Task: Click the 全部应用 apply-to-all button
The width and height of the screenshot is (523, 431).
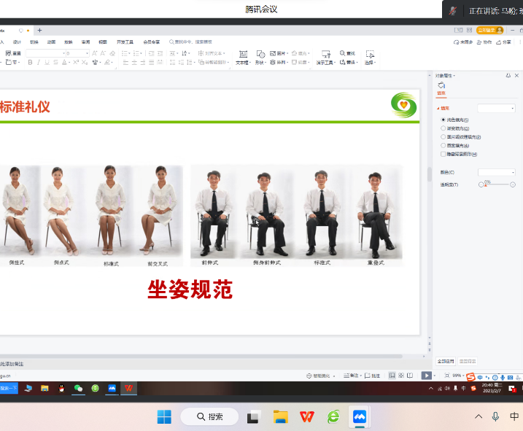Action: coord(446,361)
